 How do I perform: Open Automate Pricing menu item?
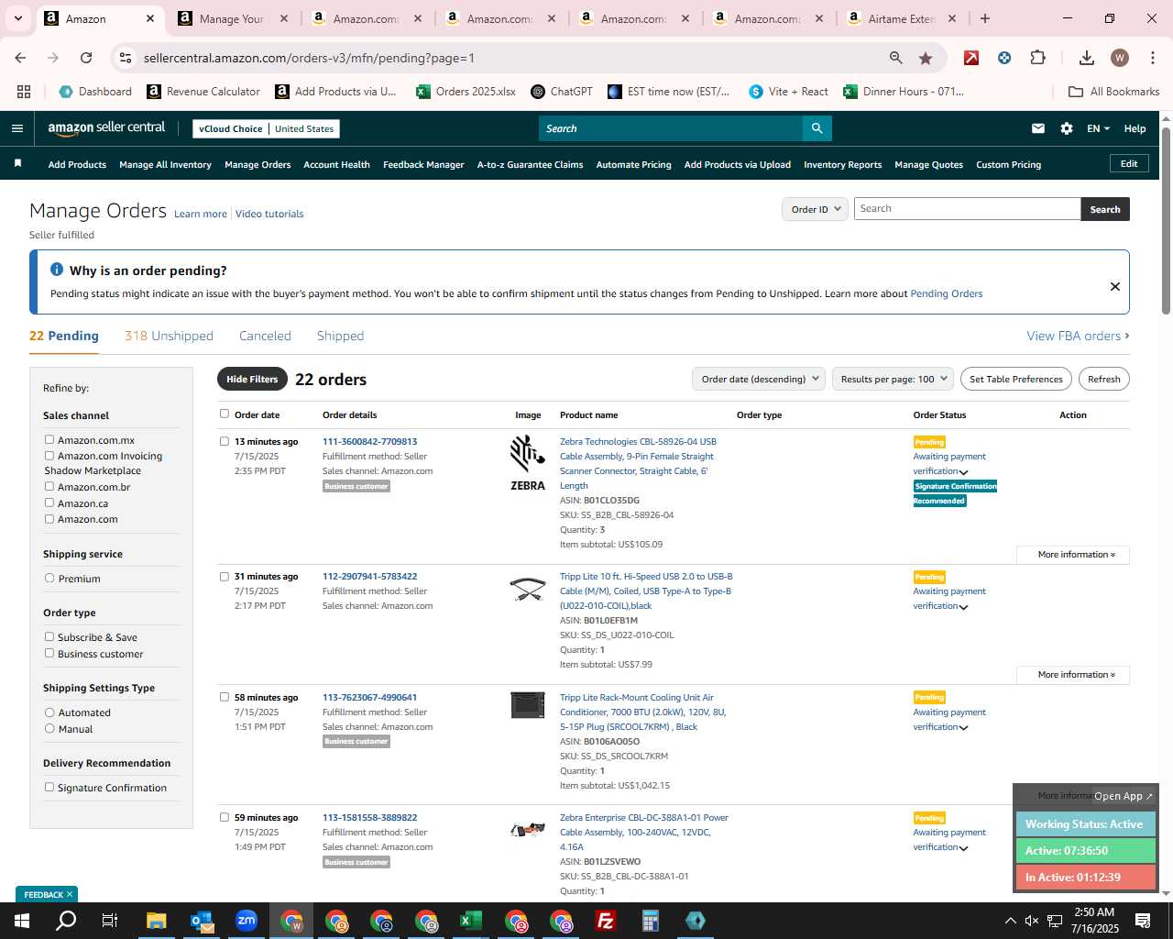pyautogui.click(x=633, y=164)
